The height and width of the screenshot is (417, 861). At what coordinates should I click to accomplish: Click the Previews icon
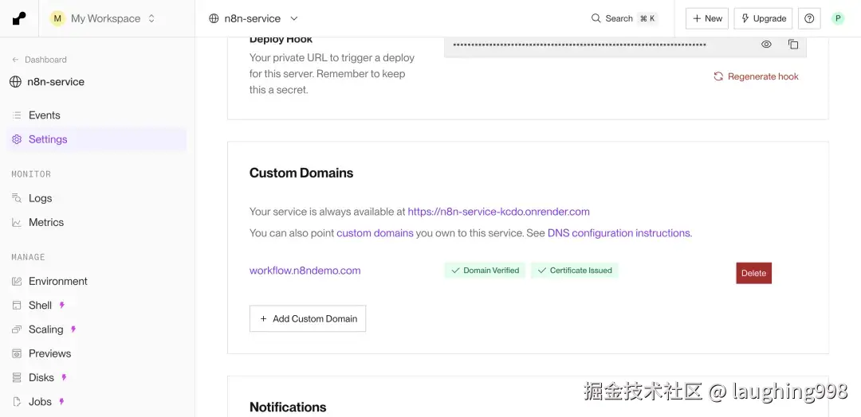[17, 353]
